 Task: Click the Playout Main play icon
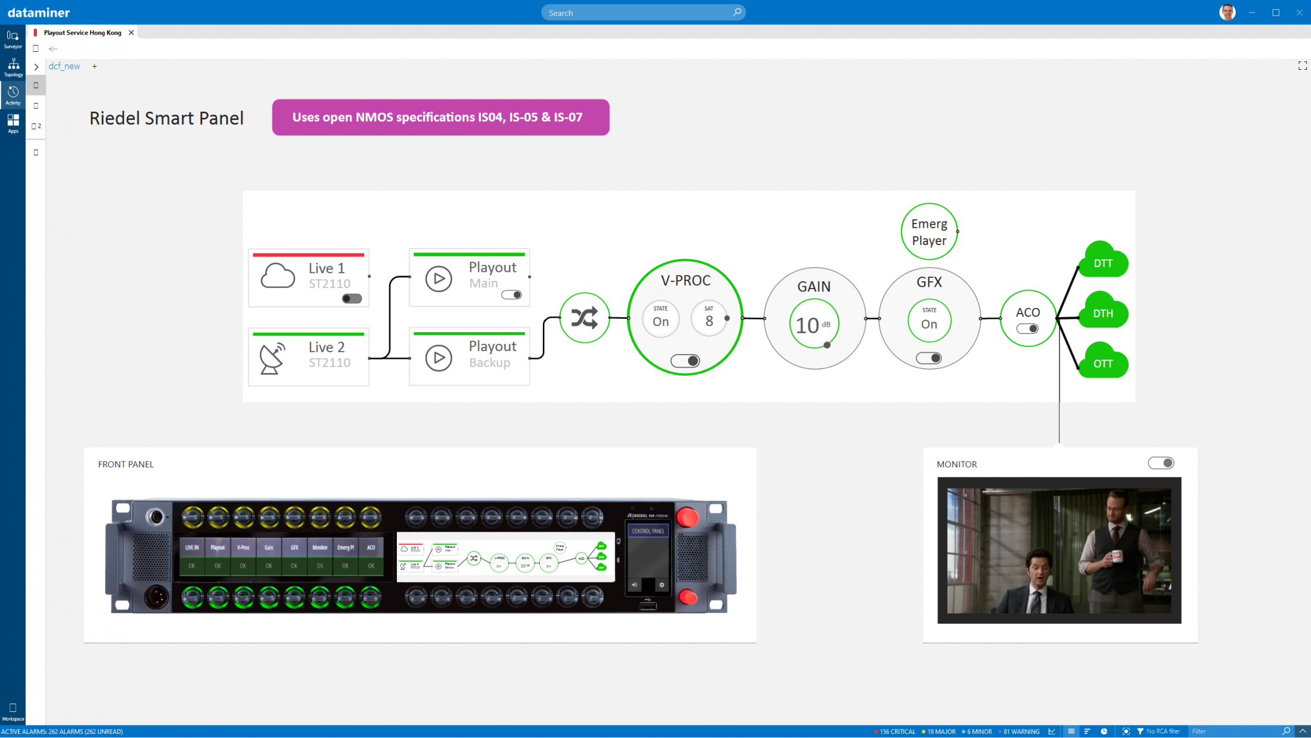coord(439,278)
